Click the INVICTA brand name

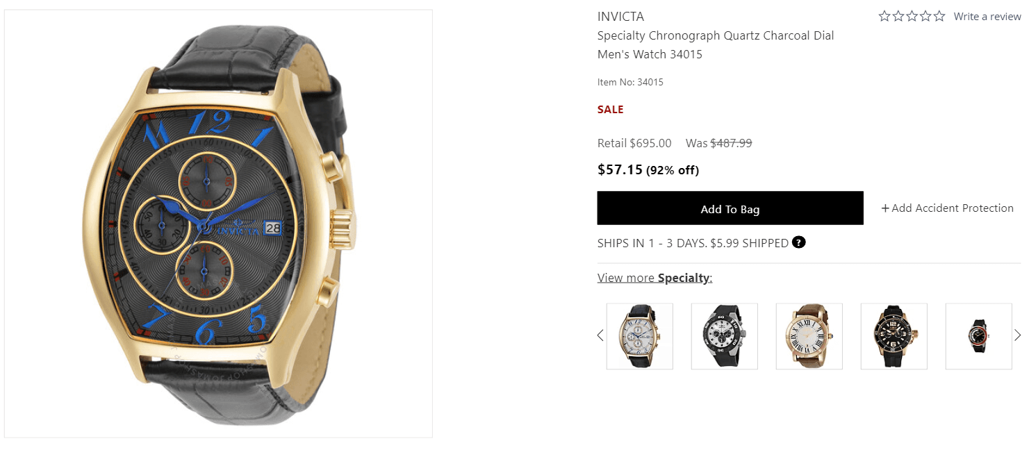tap(620, 17)
